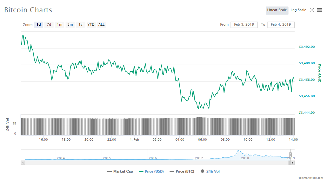Select the YTD zoom range
327x184 pixels.
[x=91, y=24]
